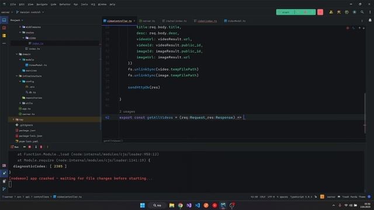The image size is (374, 210).
Task: Open editor tabs more-options icon
Action: (362, 21)
